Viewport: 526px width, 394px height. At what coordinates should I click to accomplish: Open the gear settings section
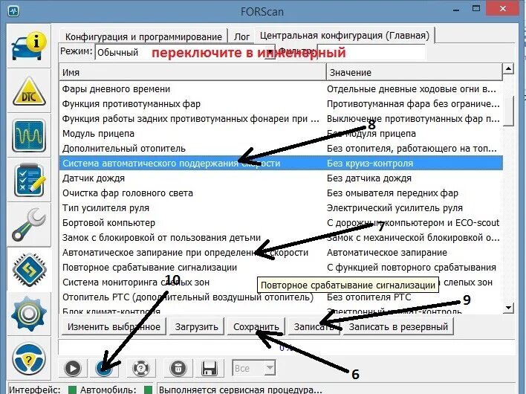point(29,314)
